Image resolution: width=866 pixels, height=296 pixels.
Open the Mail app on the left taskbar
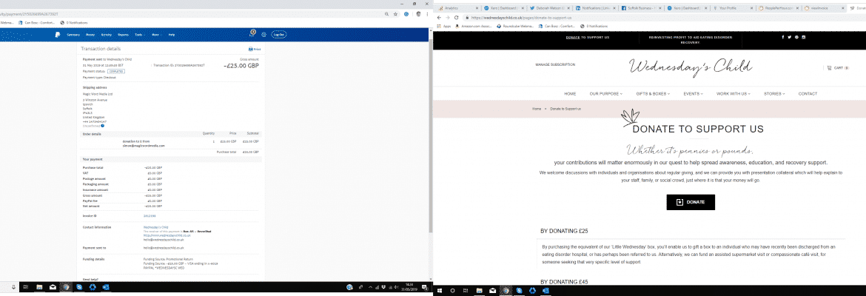click(x=53, y=287)
